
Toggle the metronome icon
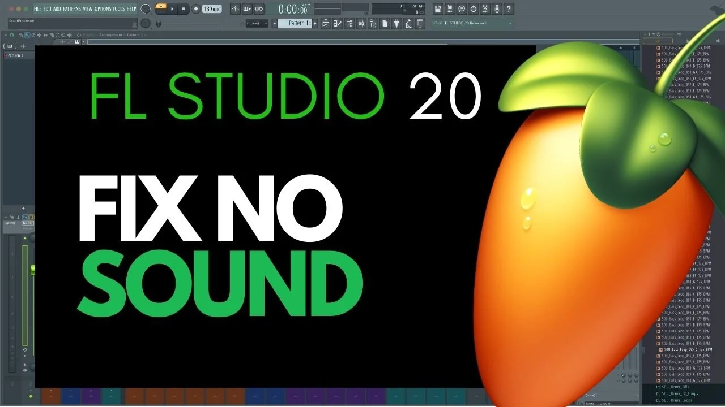235,9
